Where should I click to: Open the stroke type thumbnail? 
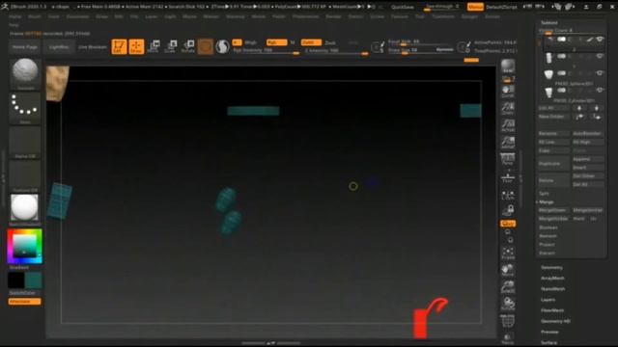pos(25,108)
